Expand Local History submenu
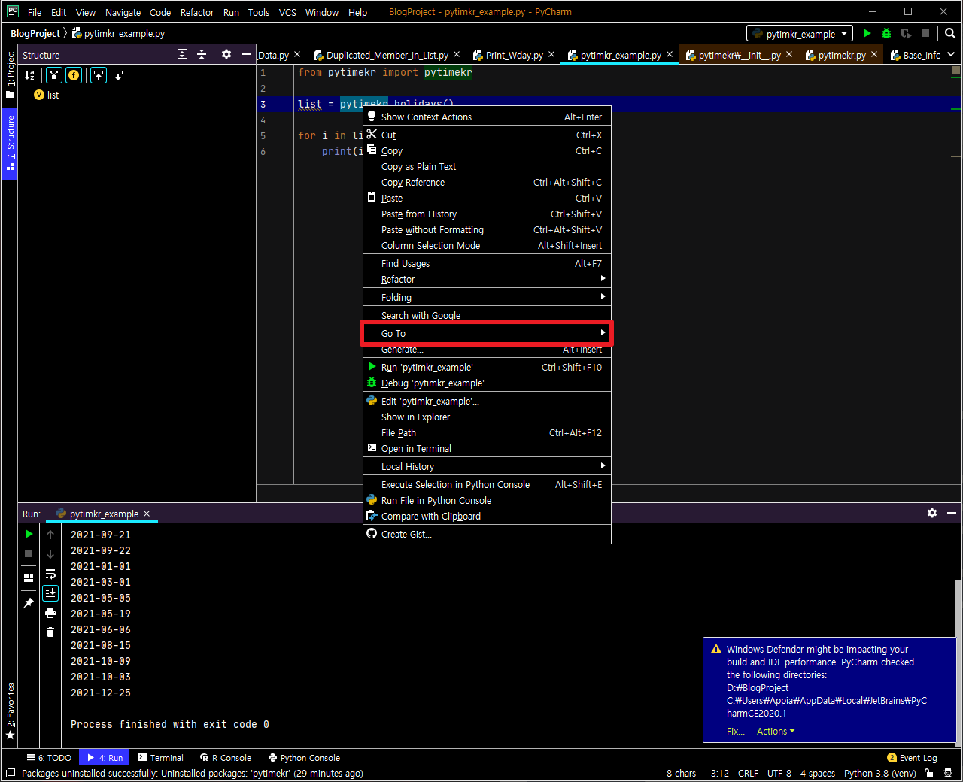Viewport: 963px width, 782px height. [487, 466]
